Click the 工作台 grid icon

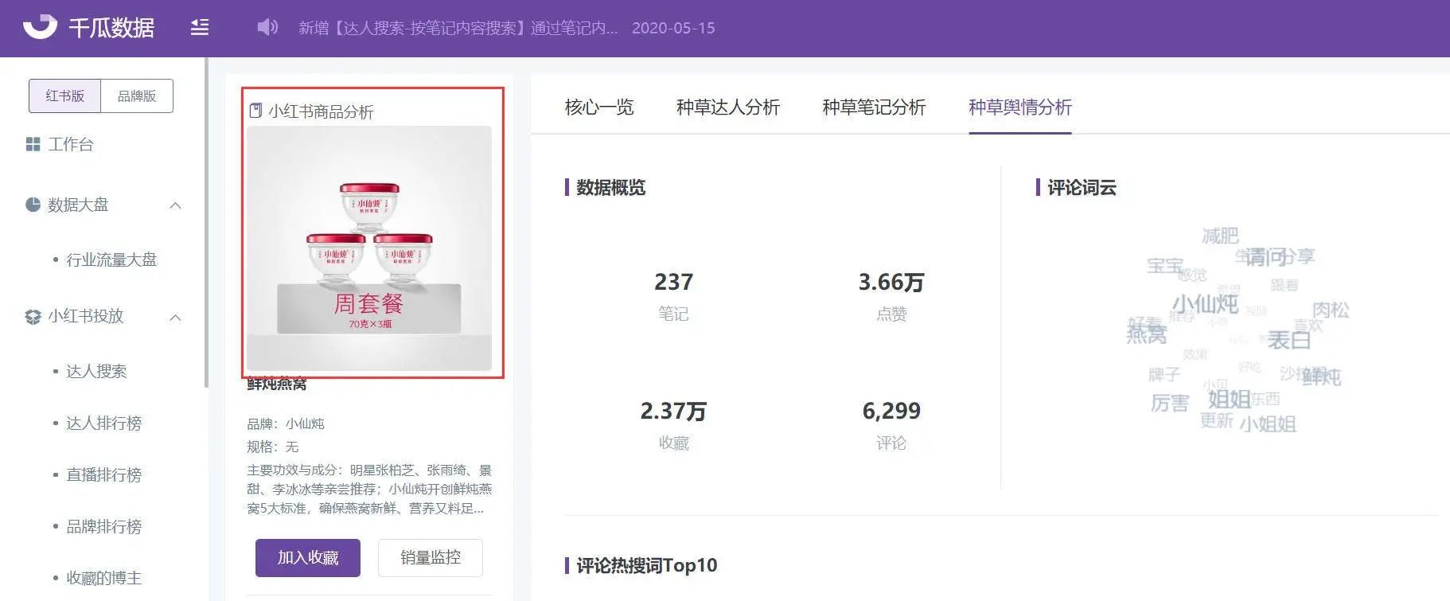click(33, 144)
